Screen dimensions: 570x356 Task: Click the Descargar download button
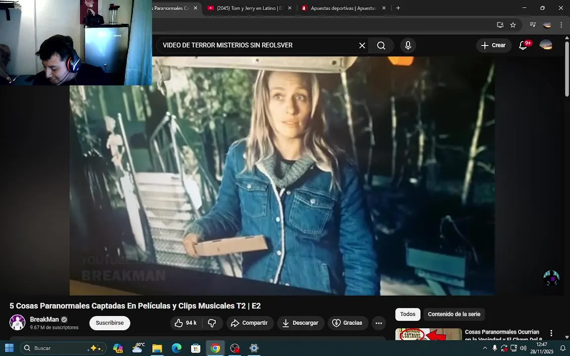(300, 323)
